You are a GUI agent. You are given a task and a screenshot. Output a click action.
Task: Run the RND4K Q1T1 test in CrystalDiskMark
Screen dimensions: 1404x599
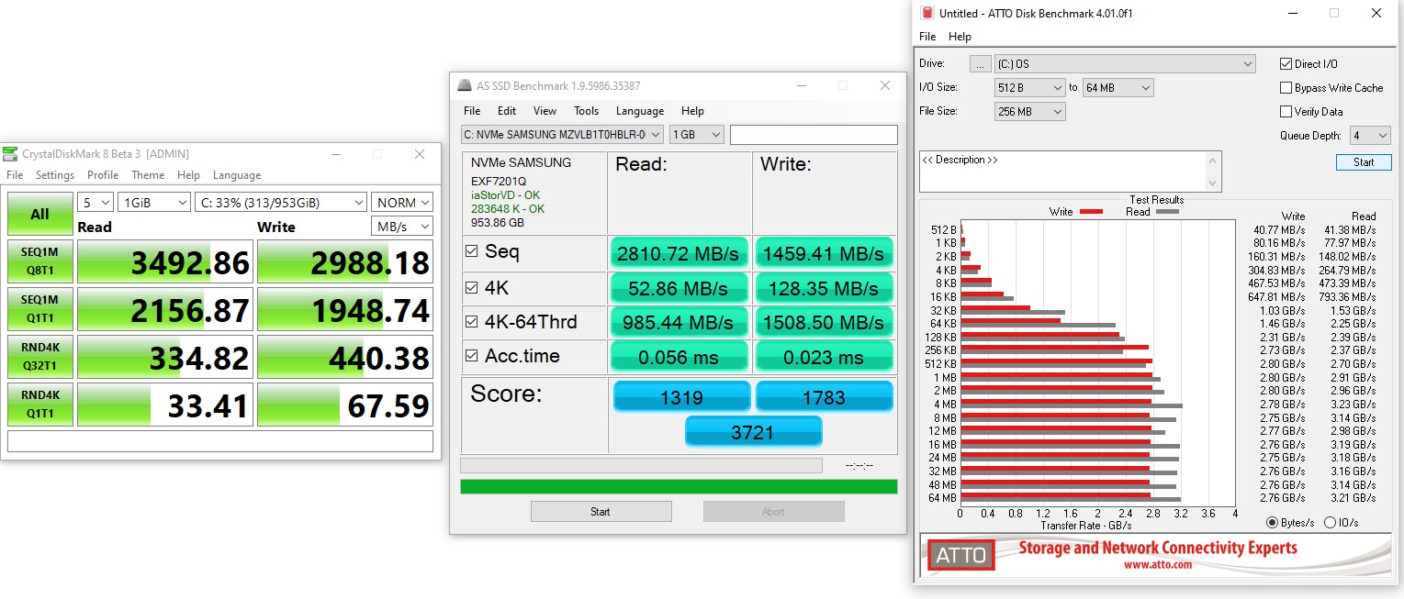click(39, 405)
